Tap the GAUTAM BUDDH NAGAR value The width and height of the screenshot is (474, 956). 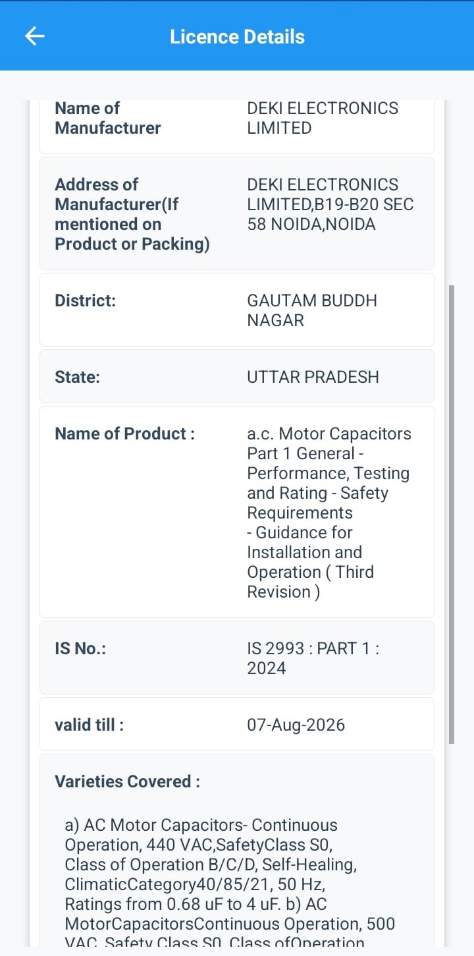[312, 310]
